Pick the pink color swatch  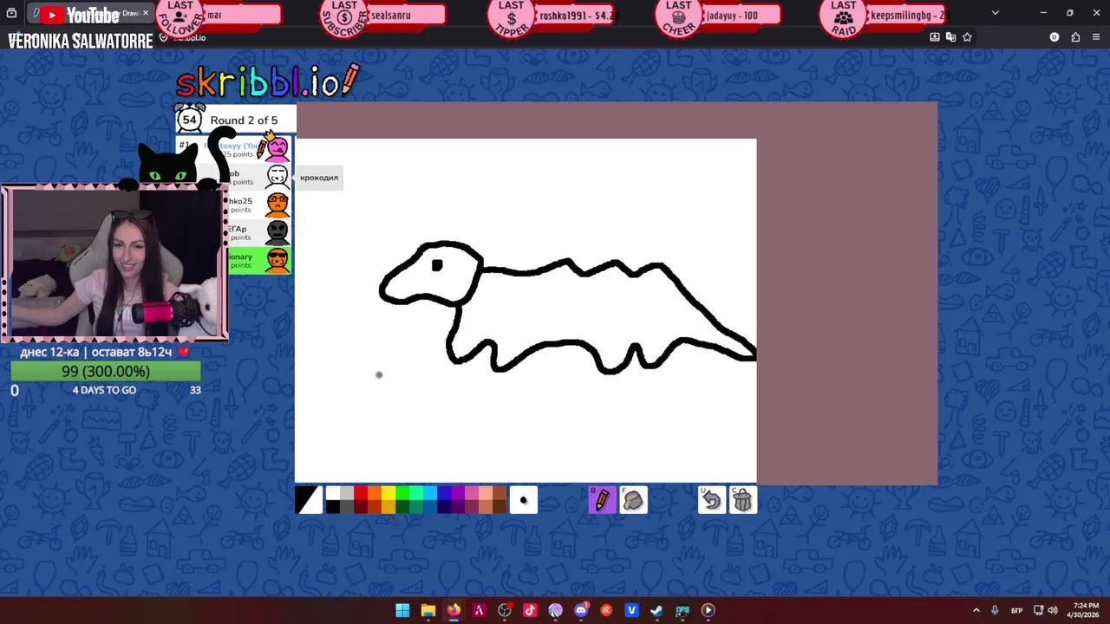[x=472, y=493]
